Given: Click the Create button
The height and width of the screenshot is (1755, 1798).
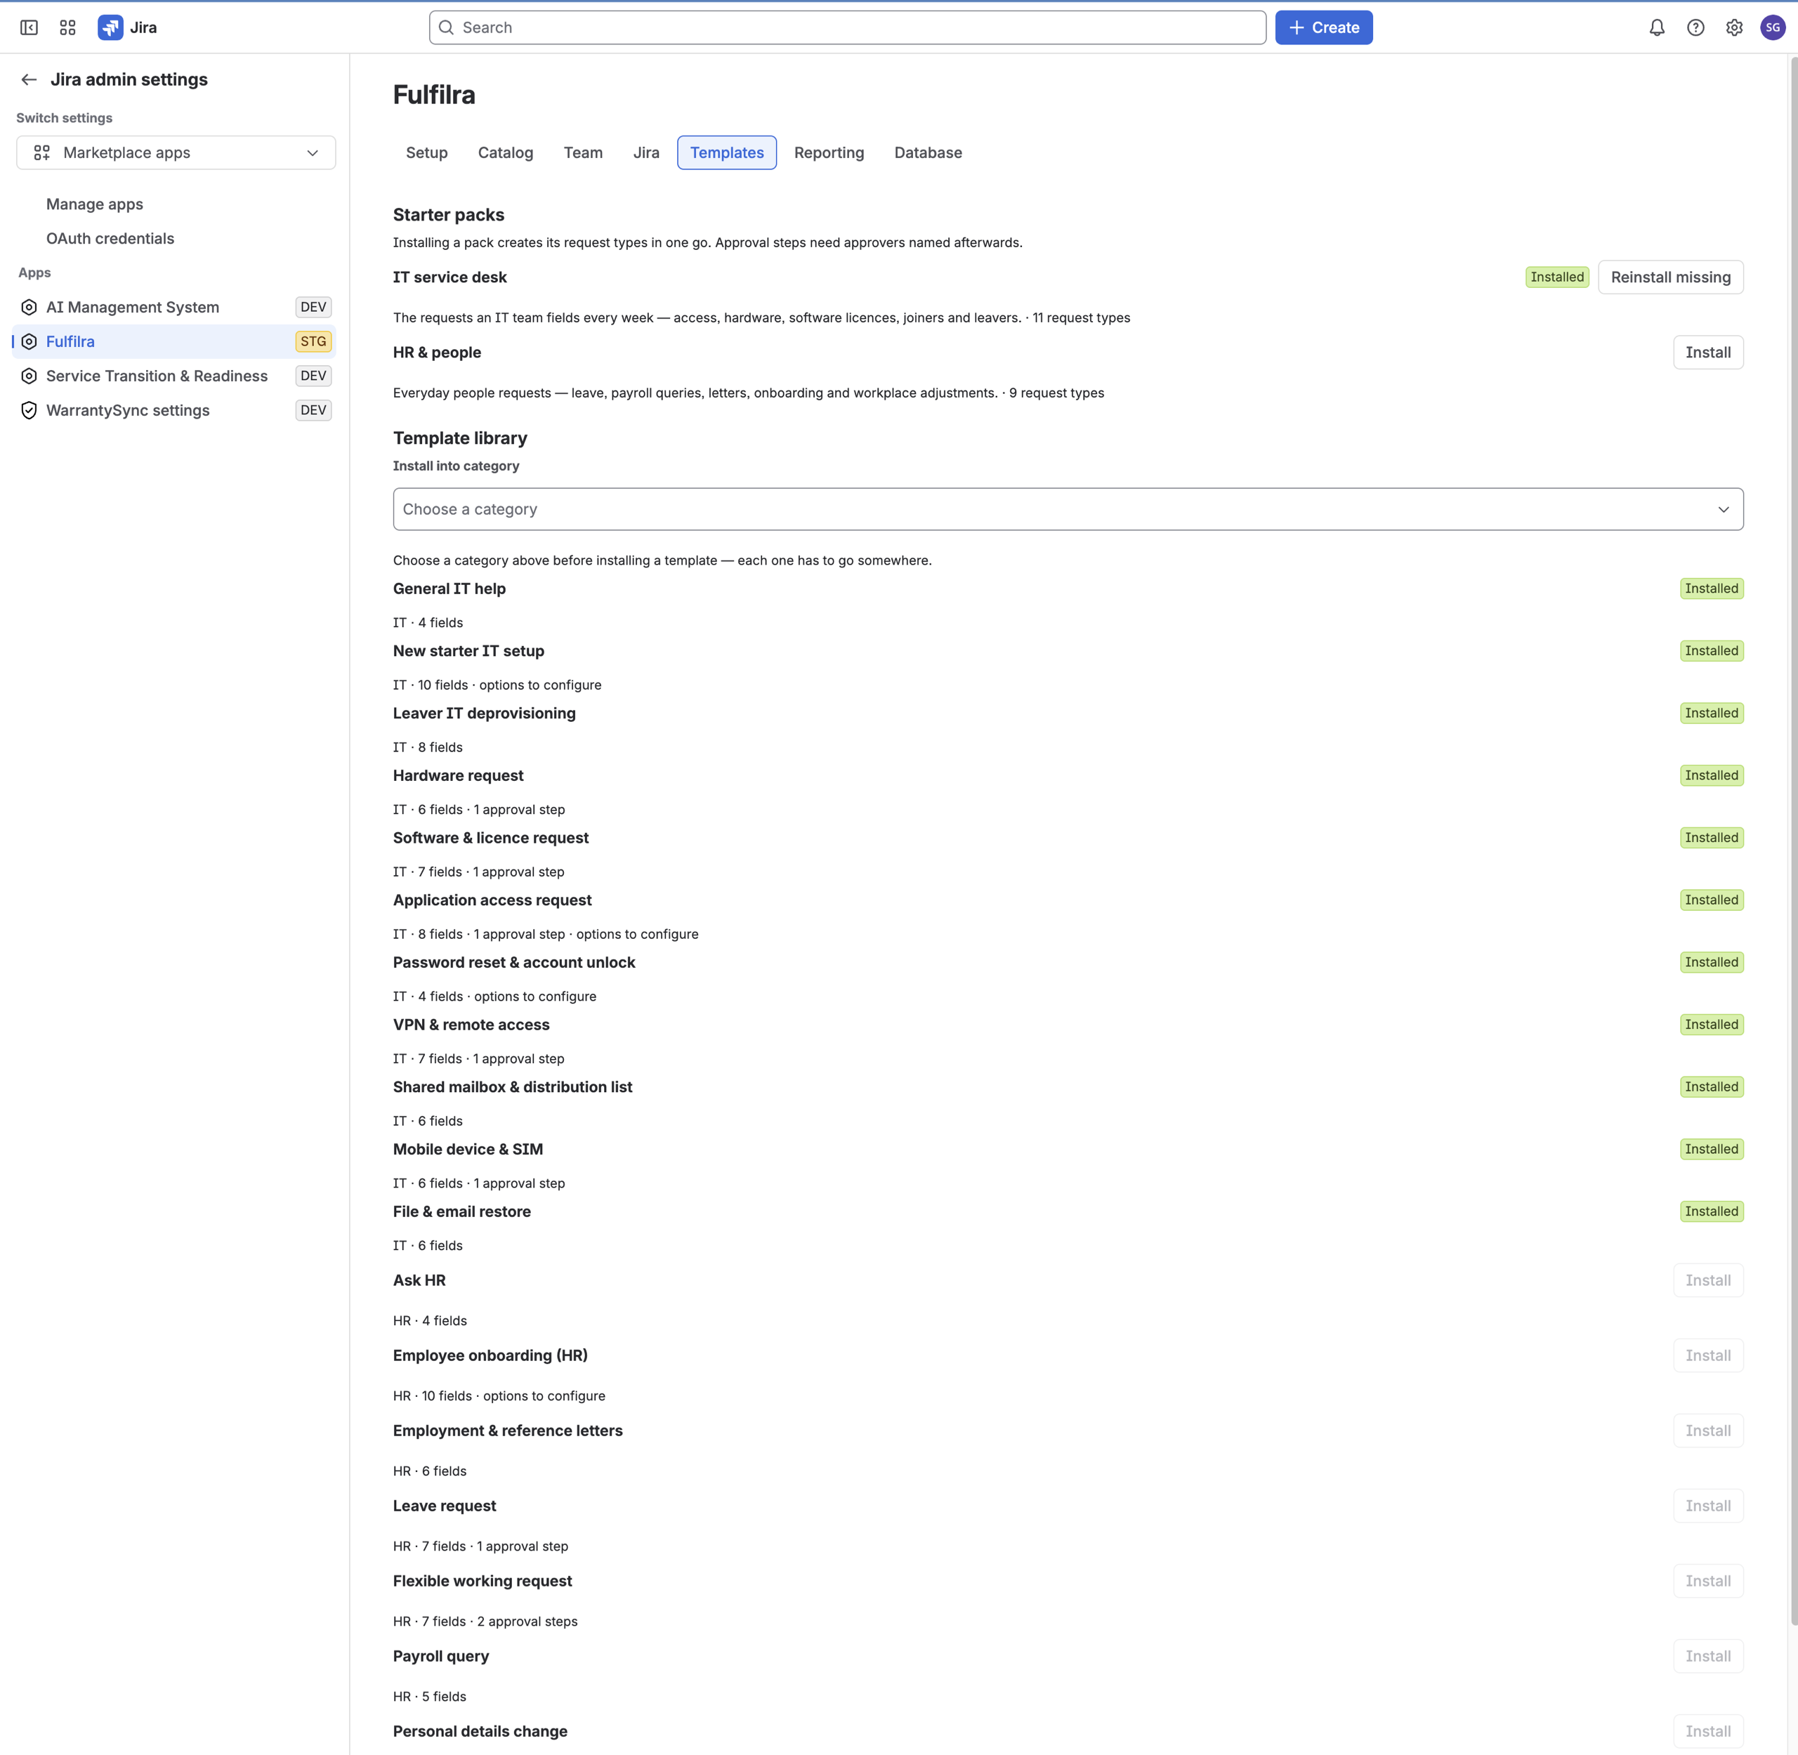Looking at the screenshot, I should pyautogui.click(x=1323, y=27).
